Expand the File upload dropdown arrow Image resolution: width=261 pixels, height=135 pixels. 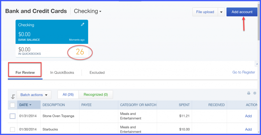pyautogui.click(x=221, y=12)
